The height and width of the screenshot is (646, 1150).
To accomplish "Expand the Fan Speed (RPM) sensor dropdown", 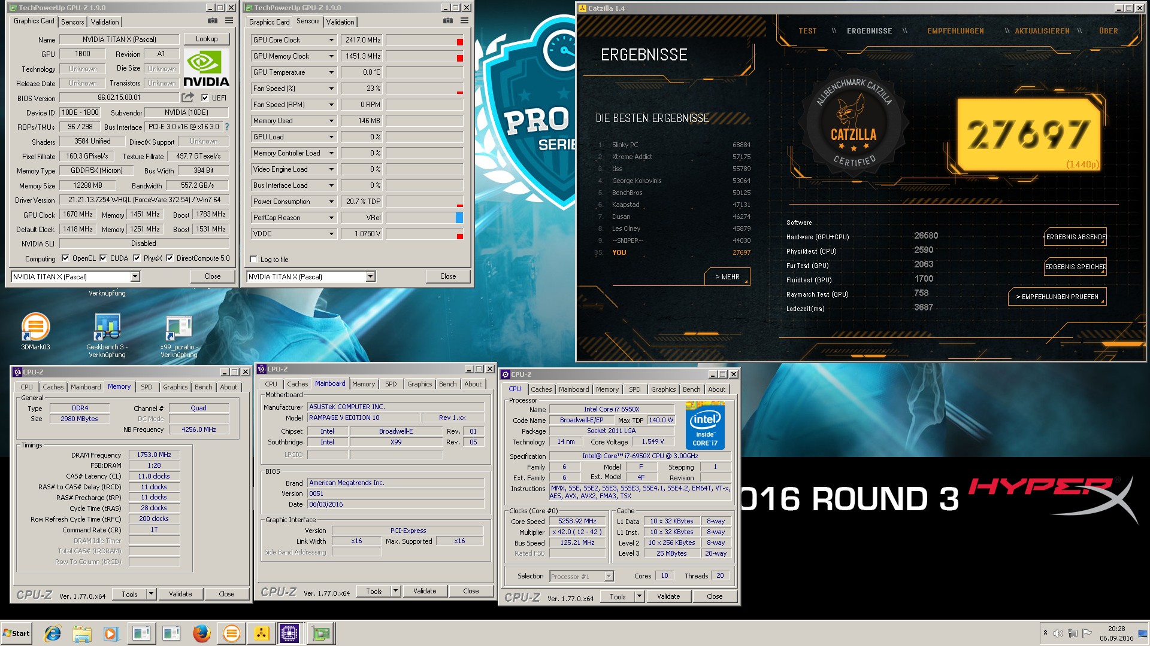I will pos(331,105).
